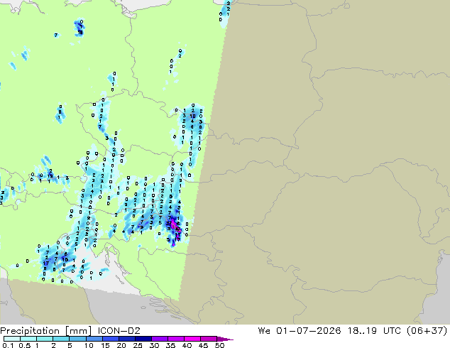Click the '18..19 UTC' time range text
Image resolution: width=450 pixels, height=348 pixels.
(x=374, y=331)
